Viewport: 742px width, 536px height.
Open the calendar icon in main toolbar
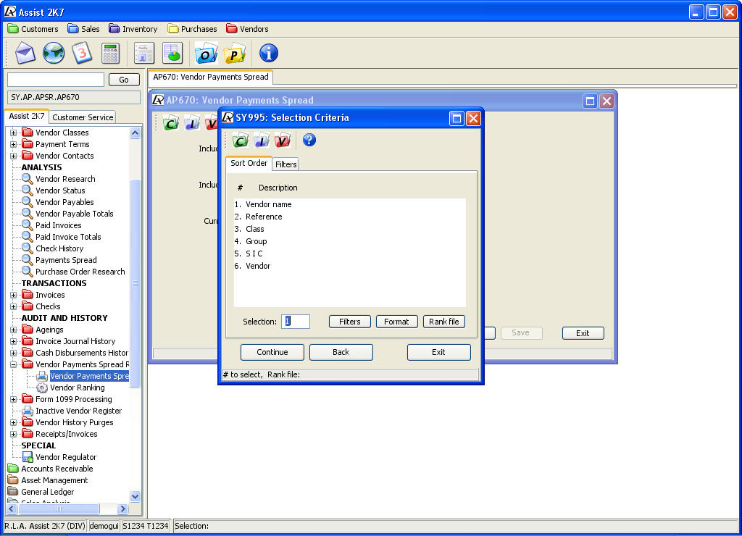coord(82,53)
